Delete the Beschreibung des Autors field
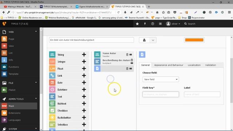 tap(132, 60)
